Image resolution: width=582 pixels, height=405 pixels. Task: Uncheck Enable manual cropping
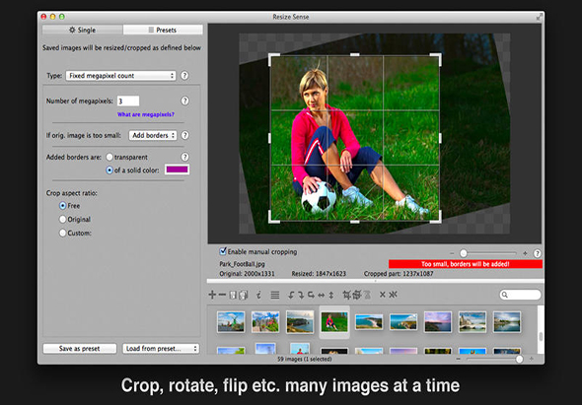[x=223, y=251]
